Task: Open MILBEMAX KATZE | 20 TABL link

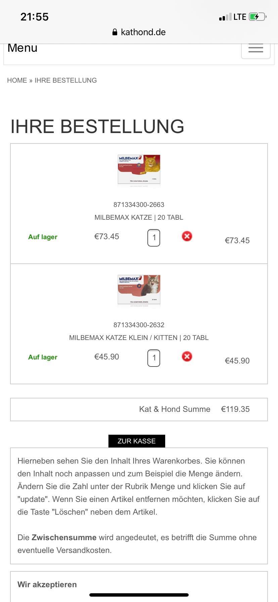Action: coord(139,217)
